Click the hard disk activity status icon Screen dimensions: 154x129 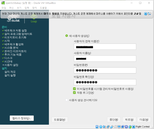(97, 127)
